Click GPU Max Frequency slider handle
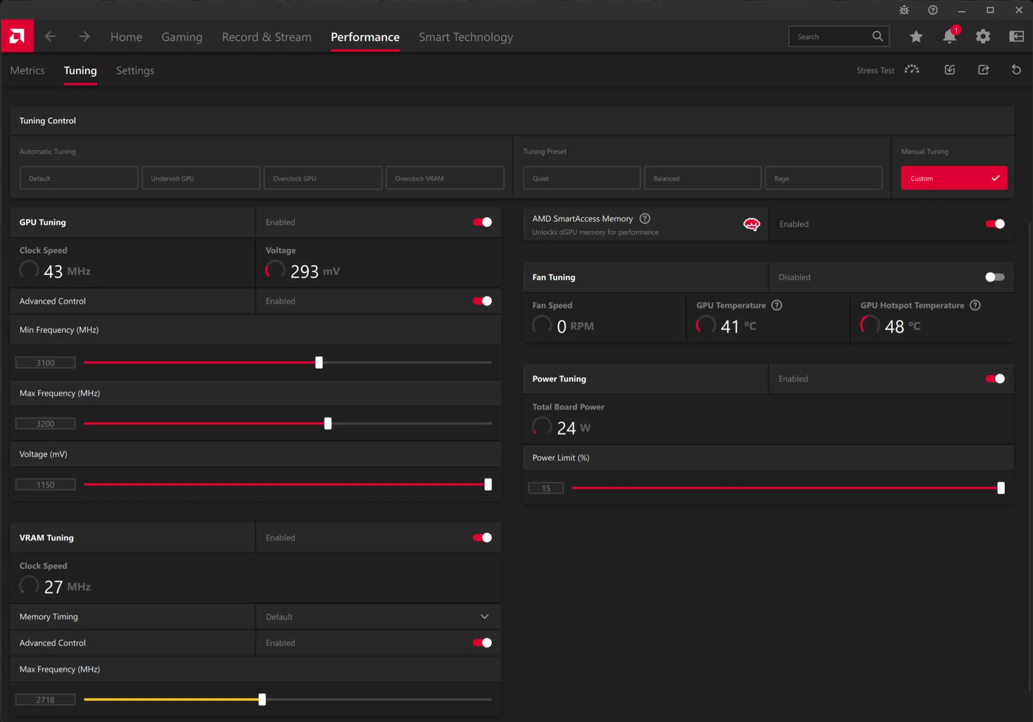 [x=328, y=424]
